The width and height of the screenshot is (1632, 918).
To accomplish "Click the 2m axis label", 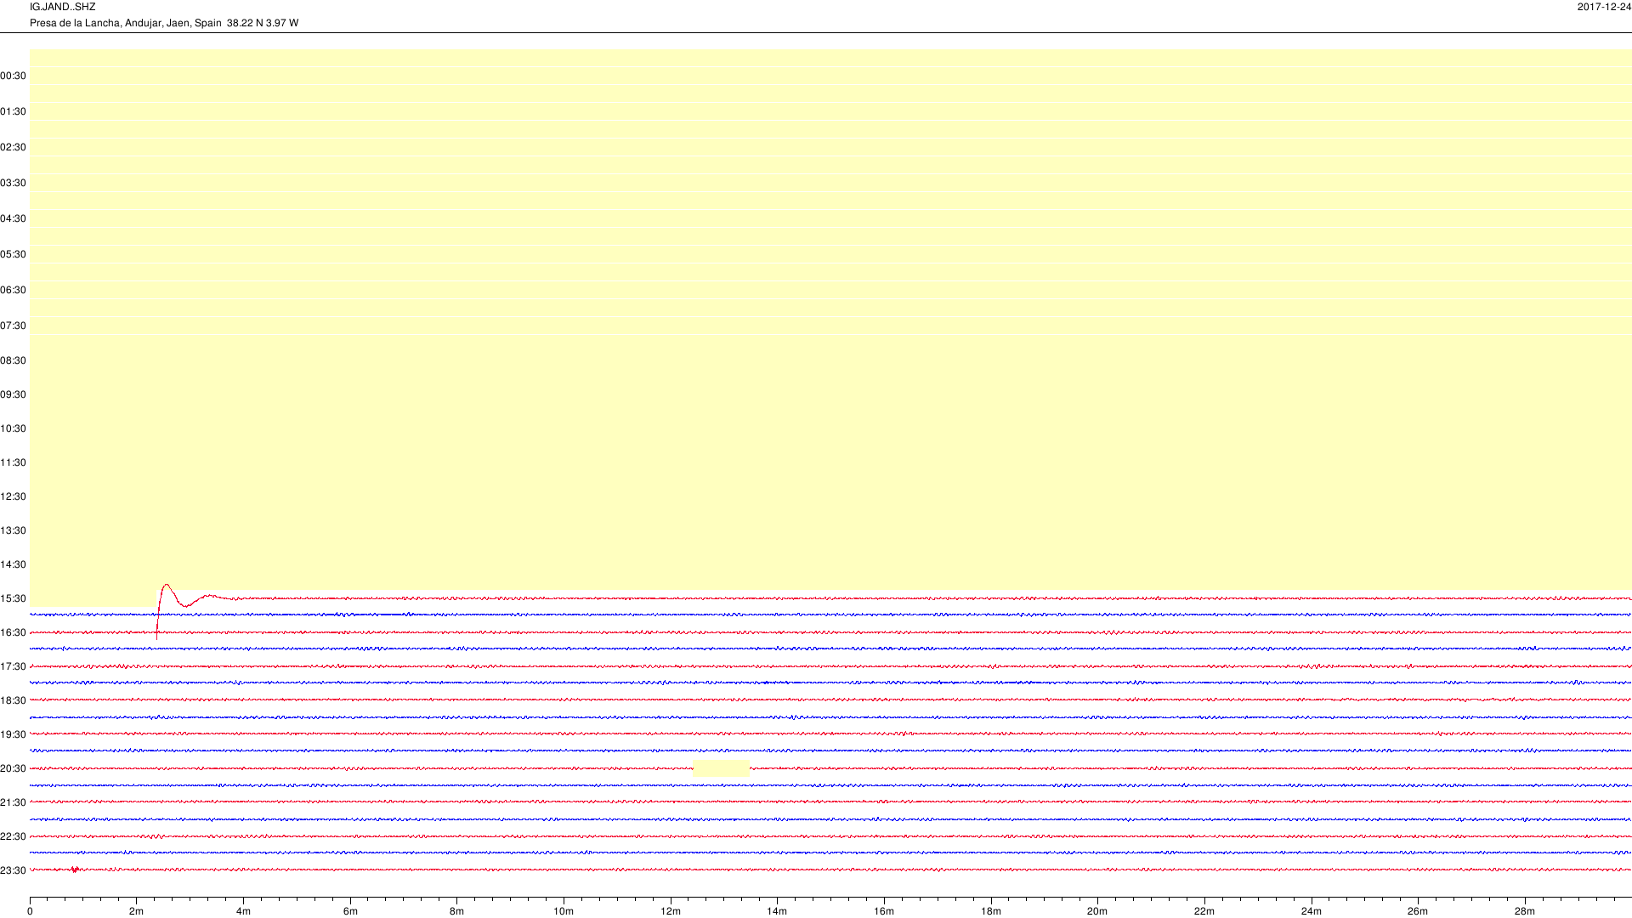I will (137, 911).
